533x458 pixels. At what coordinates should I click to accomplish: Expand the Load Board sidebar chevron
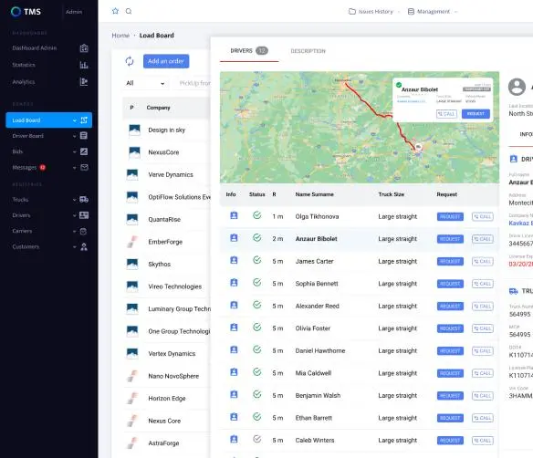[x=75, y=120]
